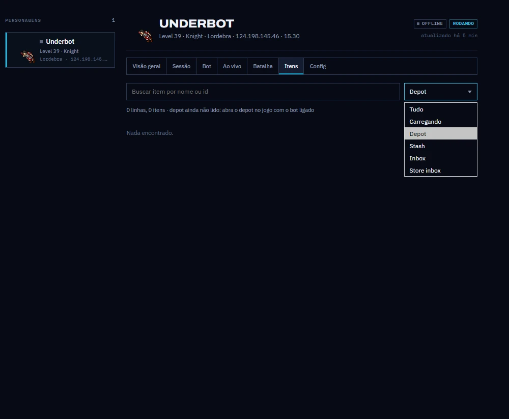
Task: Select the Batalha tab
Action: tap(263, 66)
